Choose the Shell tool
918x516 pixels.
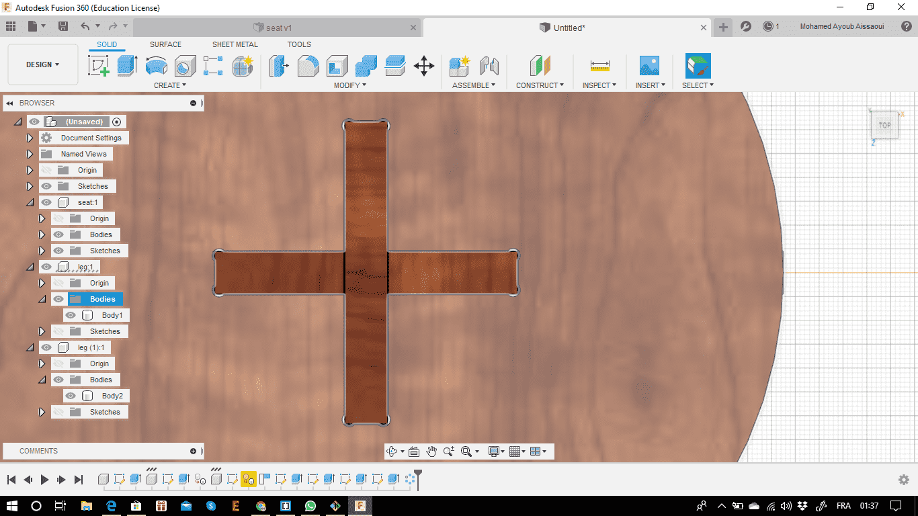[x=337, y=66]
